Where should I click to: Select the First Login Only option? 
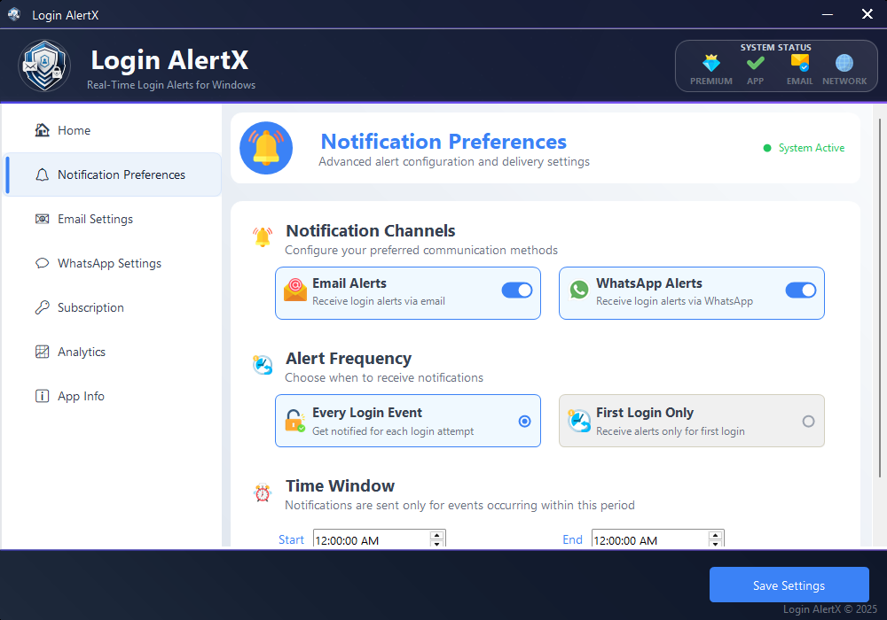[808, 422]
